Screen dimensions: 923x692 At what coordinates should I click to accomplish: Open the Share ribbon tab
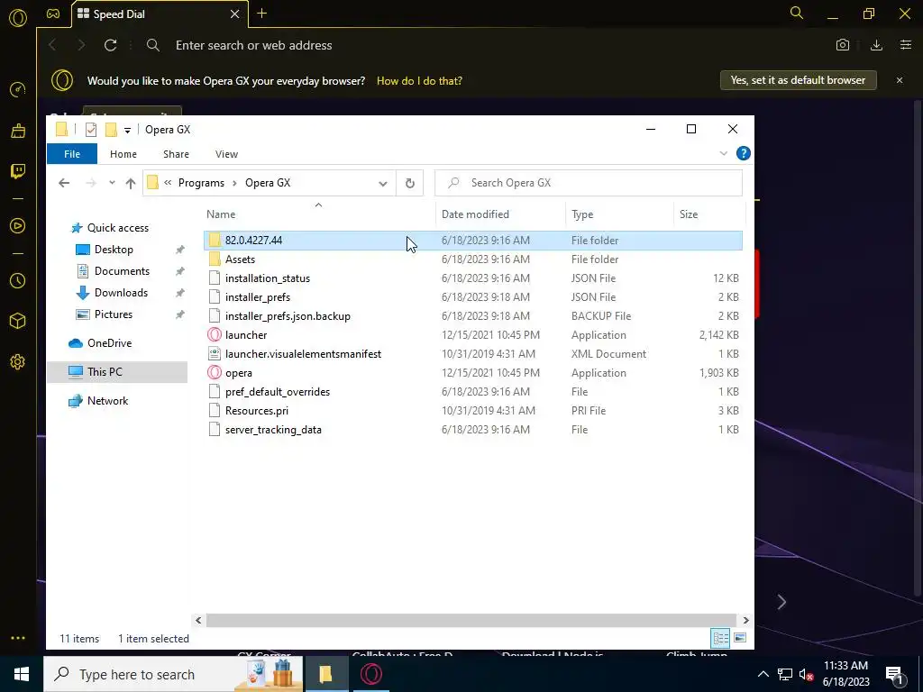click(x=176, y=154)
